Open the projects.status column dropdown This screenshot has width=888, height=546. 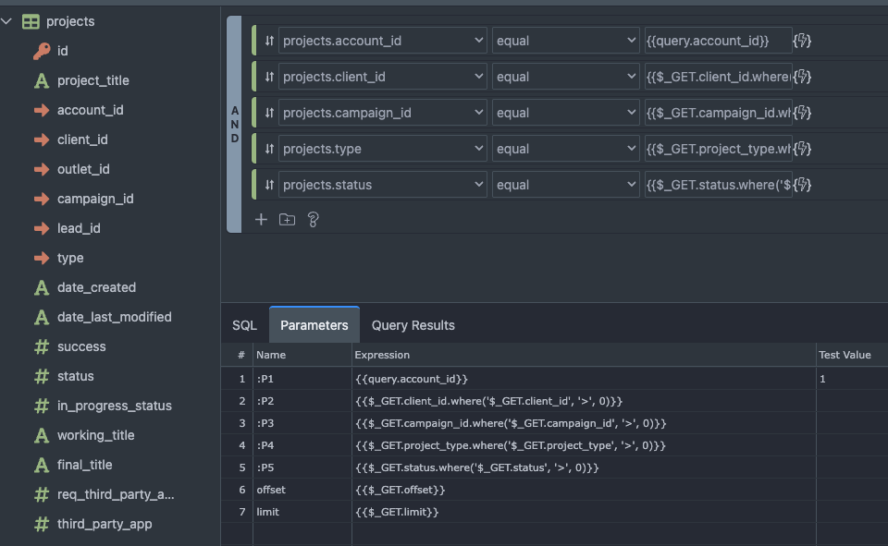383,185
